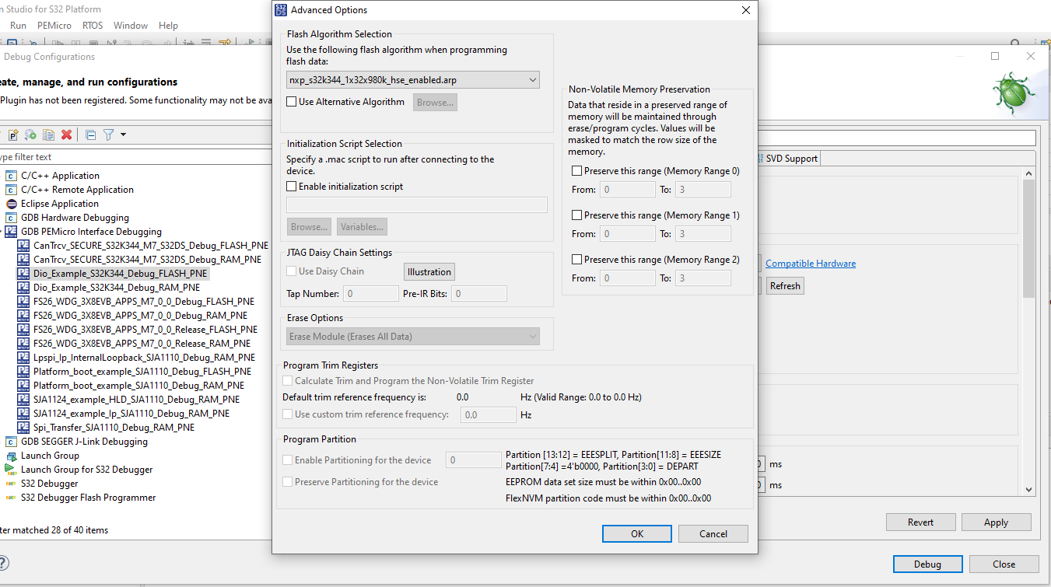Screen dimensions: 1051x587
Task: Filter launch configurations with the funnel icon
Action: click(109, 135)
